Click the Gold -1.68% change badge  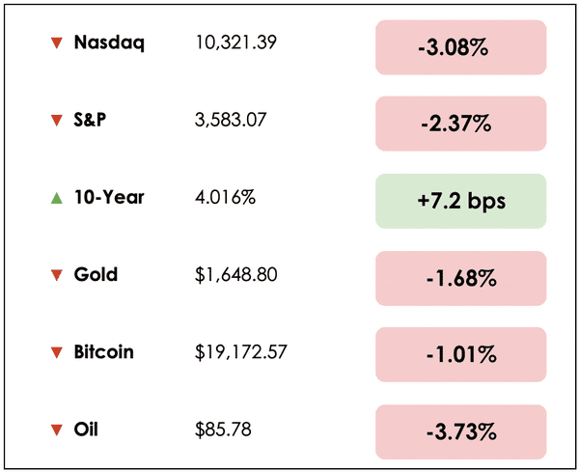coord(460,279)
